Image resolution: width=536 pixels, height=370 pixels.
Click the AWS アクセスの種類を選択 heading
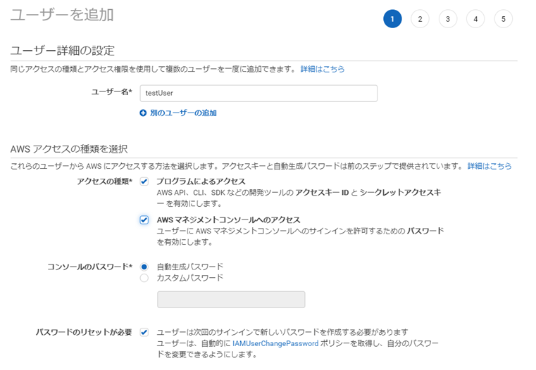coord(69,149)
